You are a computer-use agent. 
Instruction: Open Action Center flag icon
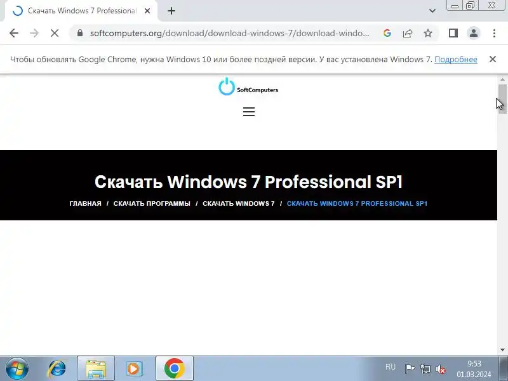[x=410, y=369]
